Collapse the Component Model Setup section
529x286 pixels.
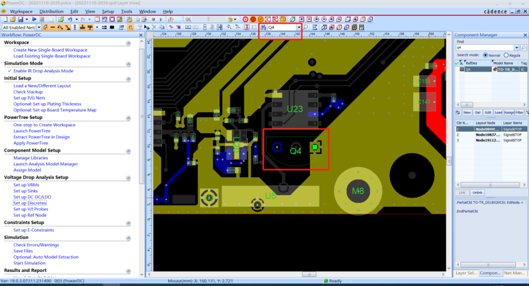[x=128, y=151]
